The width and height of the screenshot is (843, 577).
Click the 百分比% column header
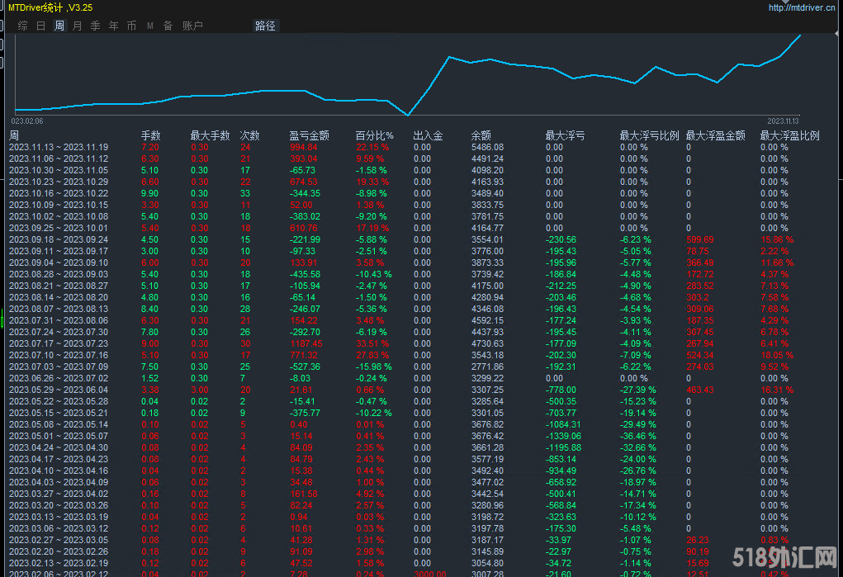pos(374,135)
